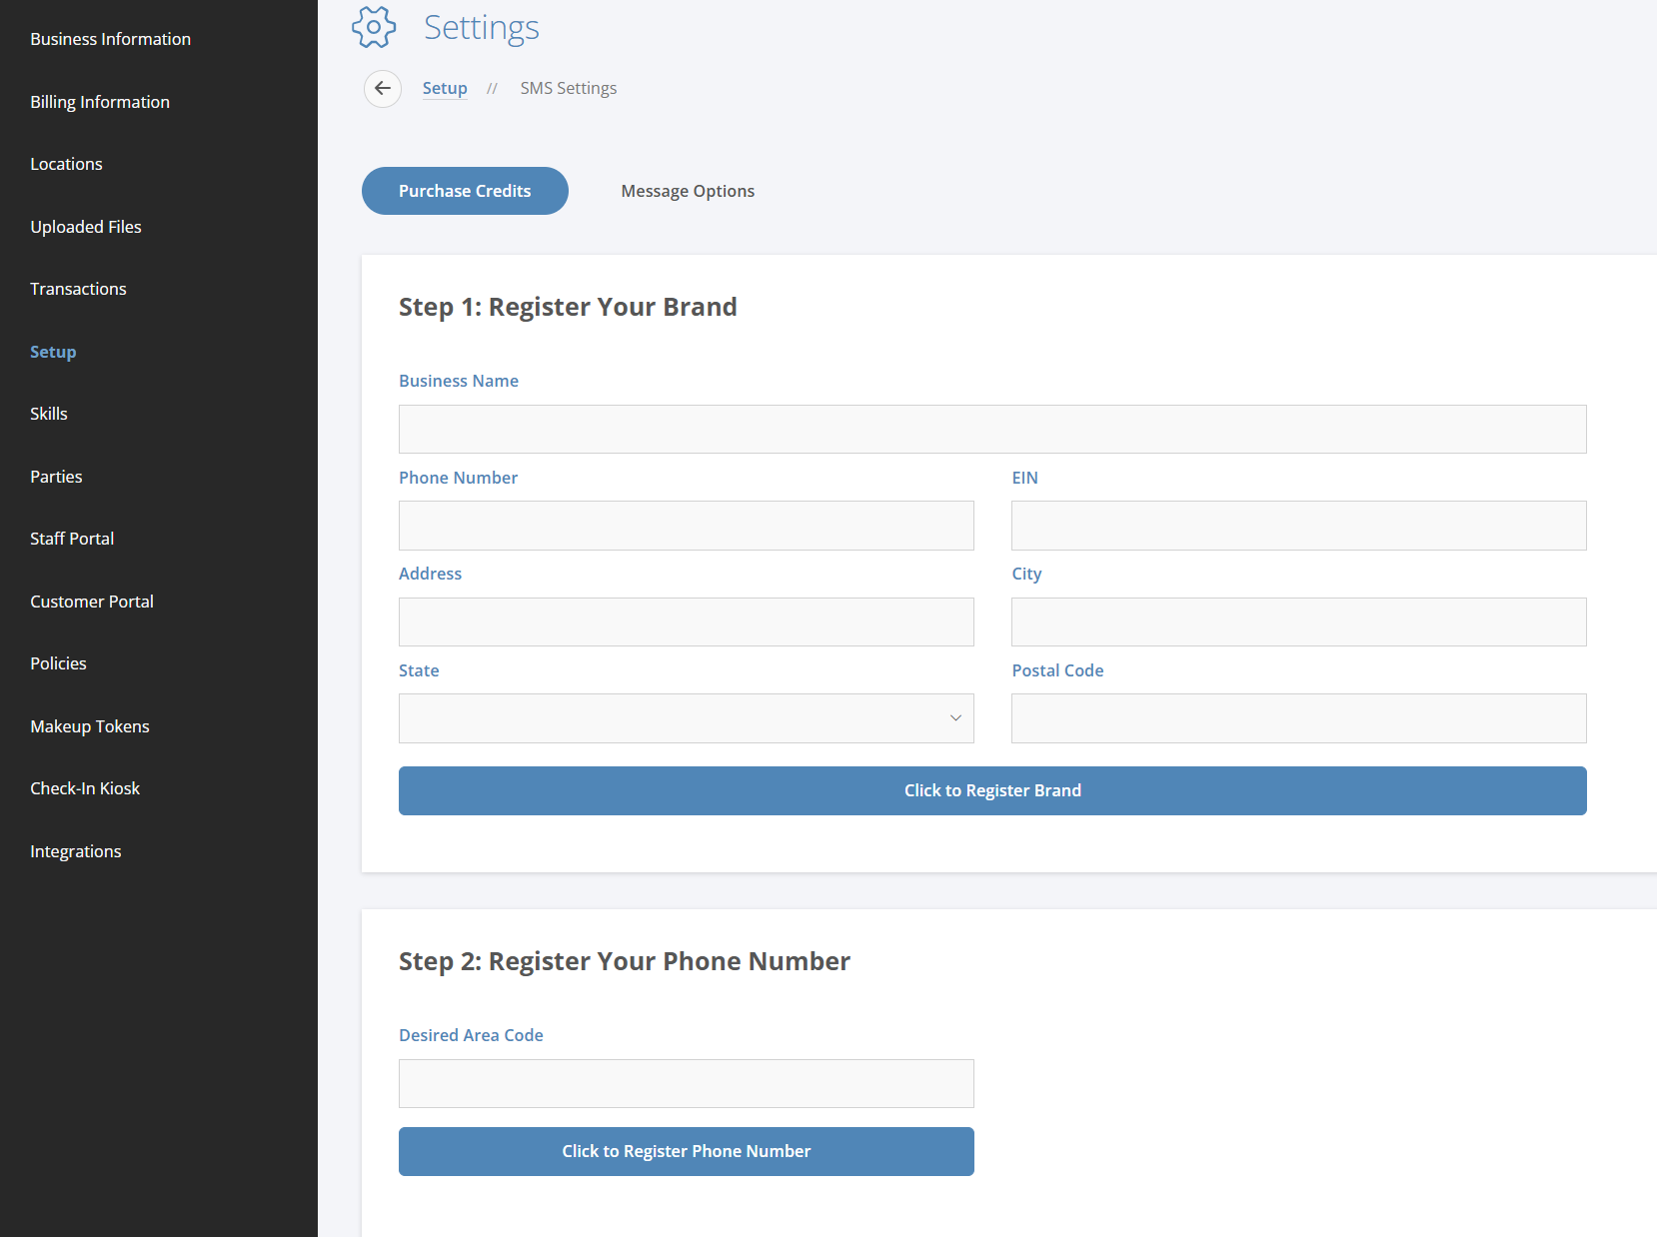The height and width of the screenshot is (1237, 1657).
Task: Focus the Phone Number input field
Action: pos(687,526)
